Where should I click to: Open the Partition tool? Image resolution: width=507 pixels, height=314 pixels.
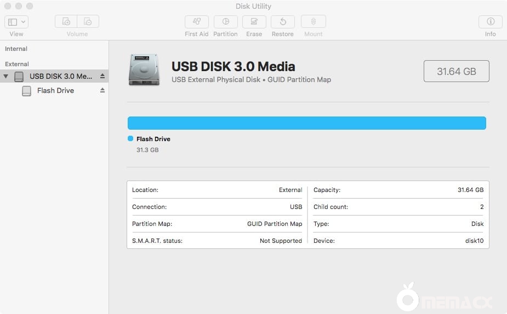pyautogui.click(x=225, y=22)
